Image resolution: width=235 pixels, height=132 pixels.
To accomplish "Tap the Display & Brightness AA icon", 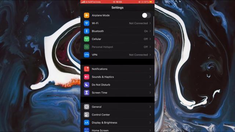I will [87, 122].
